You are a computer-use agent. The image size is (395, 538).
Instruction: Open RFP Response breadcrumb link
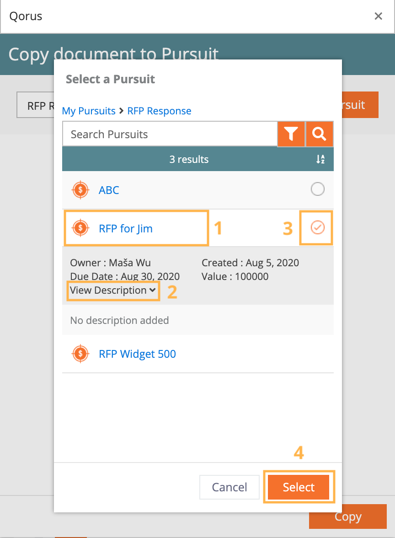[x=159, y=111]
